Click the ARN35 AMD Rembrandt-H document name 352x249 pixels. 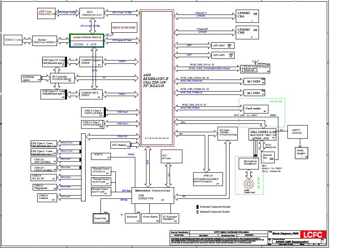[x=292, y=242]
